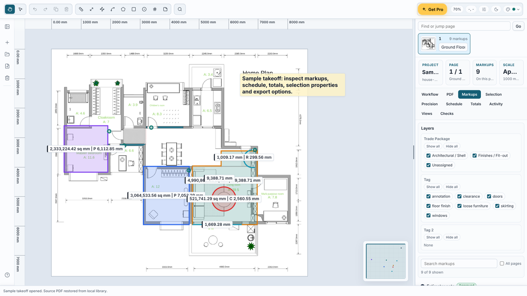The height and width of the screenshot is (296, 527).
Task: Select the pan hand tool
Action: click(x=10, y=9)
